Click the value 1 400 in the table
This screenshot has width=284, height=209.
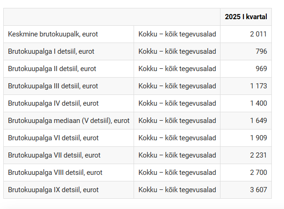coord(258,103)
